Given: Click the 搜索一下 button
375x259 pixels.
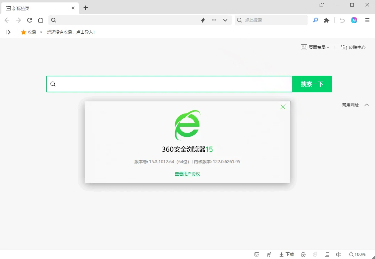Looking at the screenshot, I should [312, 84].
